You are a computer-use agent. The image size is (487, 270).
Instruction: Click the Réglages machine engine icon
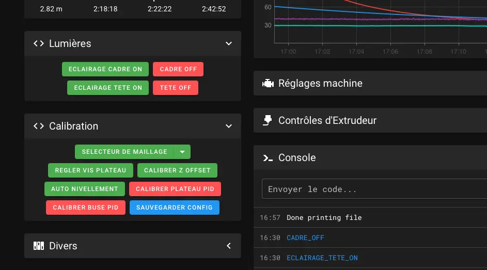pyautogui.click(x=268, y=83)
